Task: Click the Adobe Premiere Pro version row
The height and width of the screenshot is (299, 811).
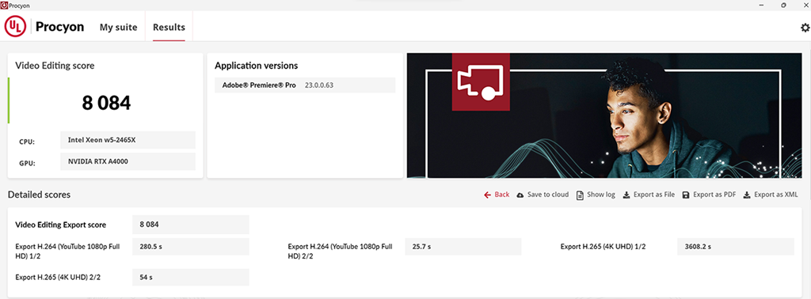Action: tap(305, 85)
